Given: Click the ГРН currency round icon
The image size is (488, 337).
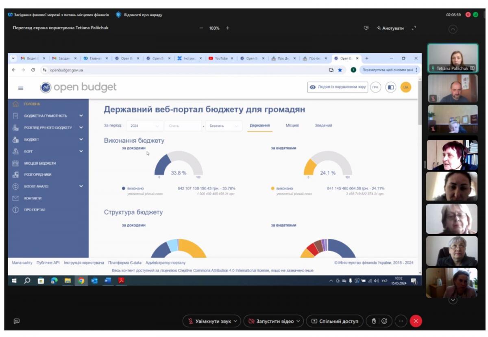Looking at the screenshot, I should pos(375,87).
